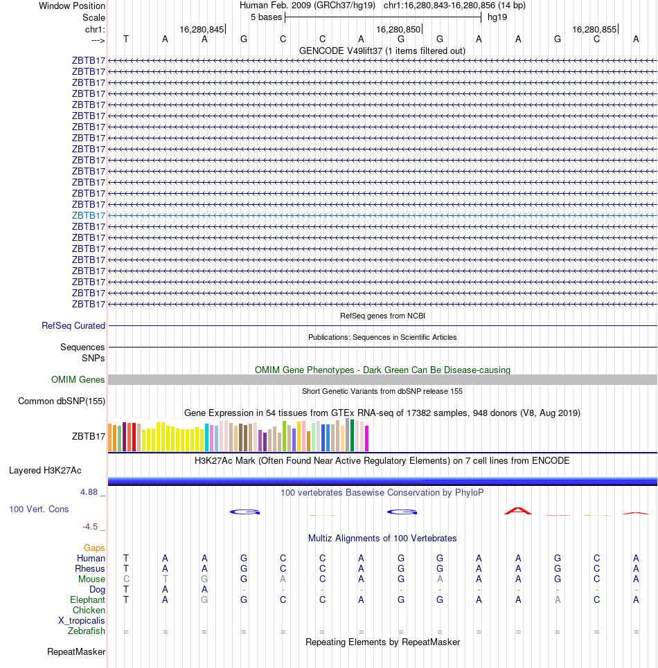The image size is (658, 668).
Task: Open the Common dbSNP(155) track label
Action: click(62, 401)
